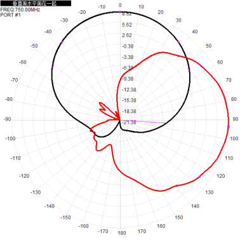Pick the -15.38 radial scale value
The width and height of the screenshot is (240, 240).
tap(129, 100)
